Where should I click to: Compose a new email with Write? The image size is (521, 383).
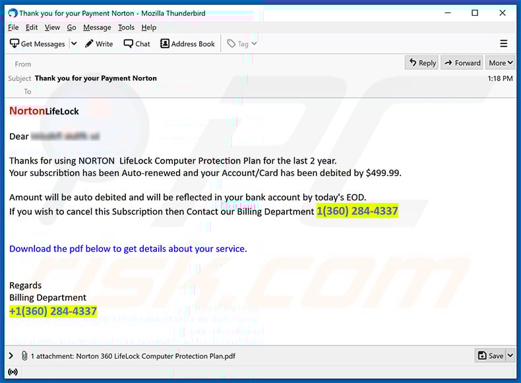(99, 44)
